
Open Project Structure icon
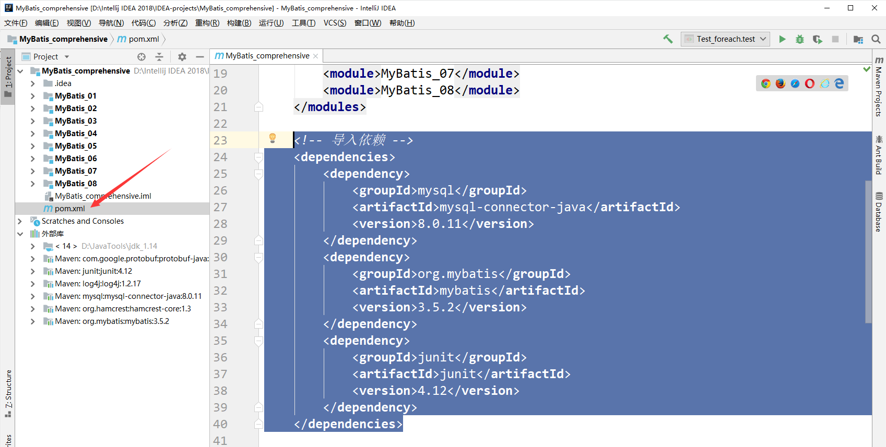point(858,39)
